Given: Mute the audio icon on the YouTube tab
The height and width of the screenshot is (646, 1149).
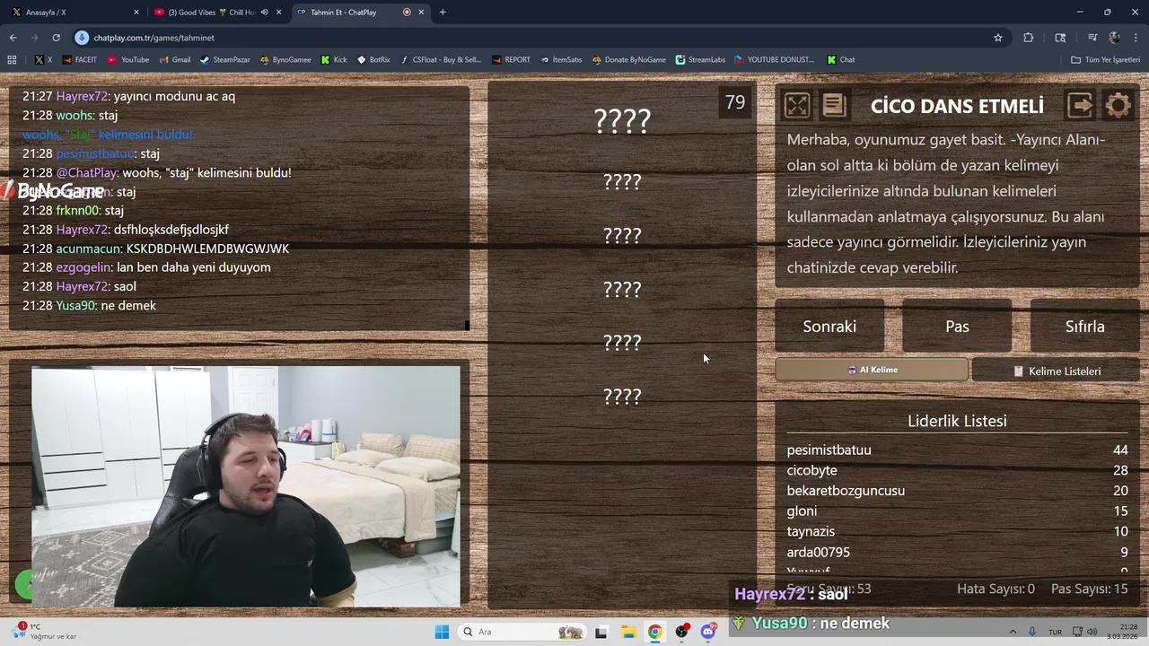Looking at the screenshot, I should 264,13.
